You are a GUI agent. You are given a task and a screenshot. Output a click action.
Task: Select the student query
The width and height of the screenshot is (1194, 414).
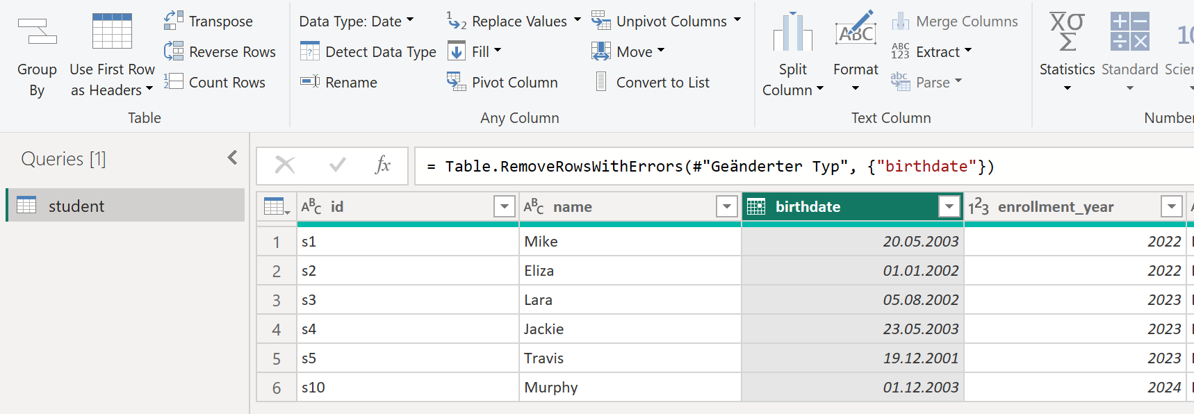point(126,206)
